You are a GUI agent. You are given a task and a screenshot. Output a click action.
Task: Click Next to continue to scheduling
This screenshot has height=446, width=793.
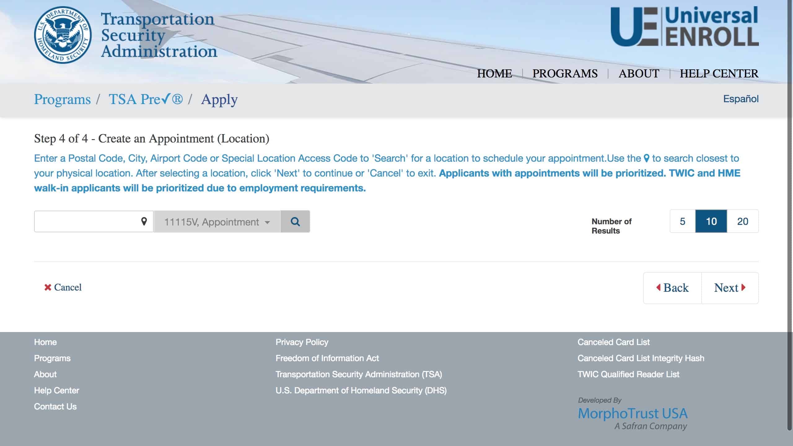[x=729, y=288]
